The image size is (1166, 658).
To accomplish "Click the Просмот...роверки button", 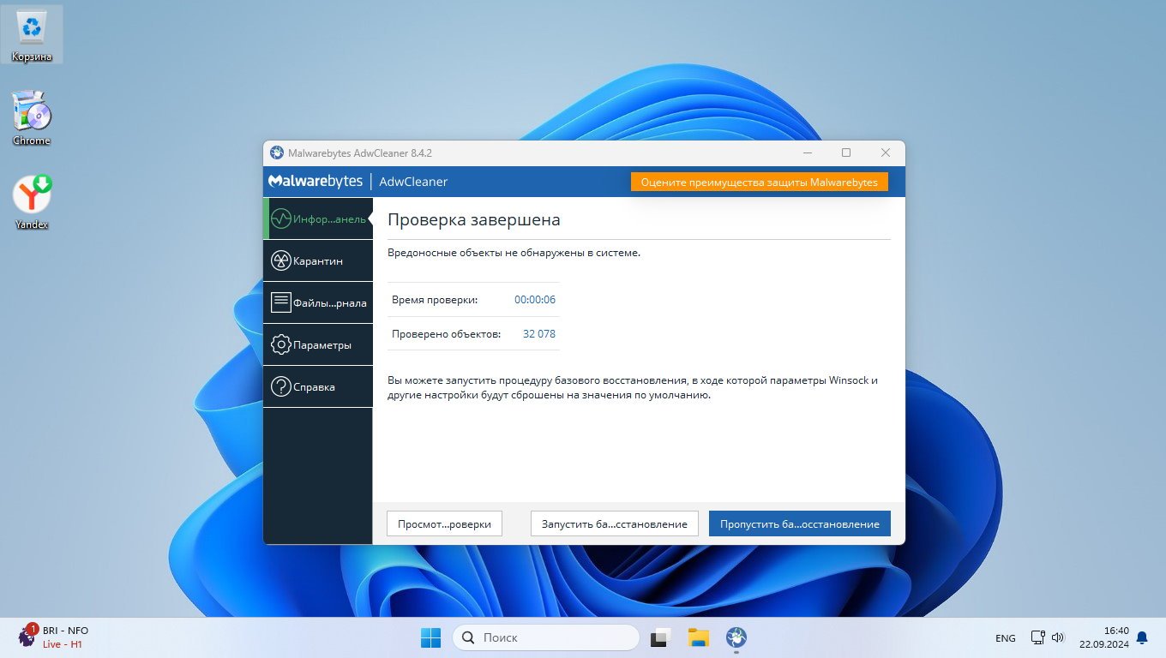I will tap(444, 523).
